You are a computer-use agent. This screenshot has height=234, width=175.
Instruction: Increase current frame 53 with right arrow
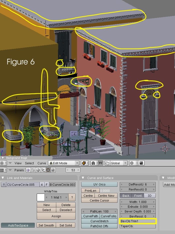tap(78, 170)
